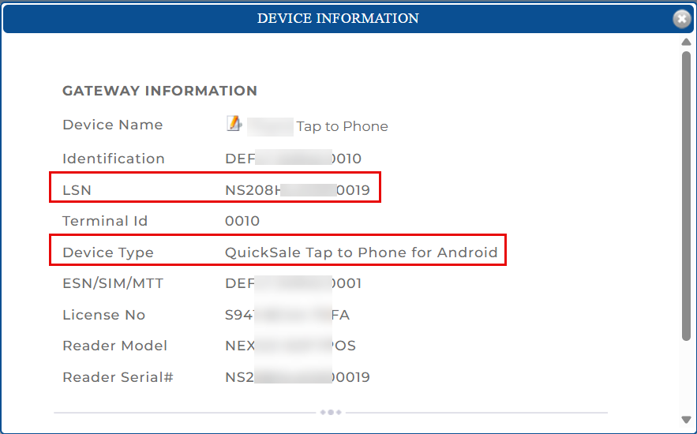The image size is (697, 434).
Task: Click the Reader Serial# value
Action: pyautogui.click(x=297, y=377)
